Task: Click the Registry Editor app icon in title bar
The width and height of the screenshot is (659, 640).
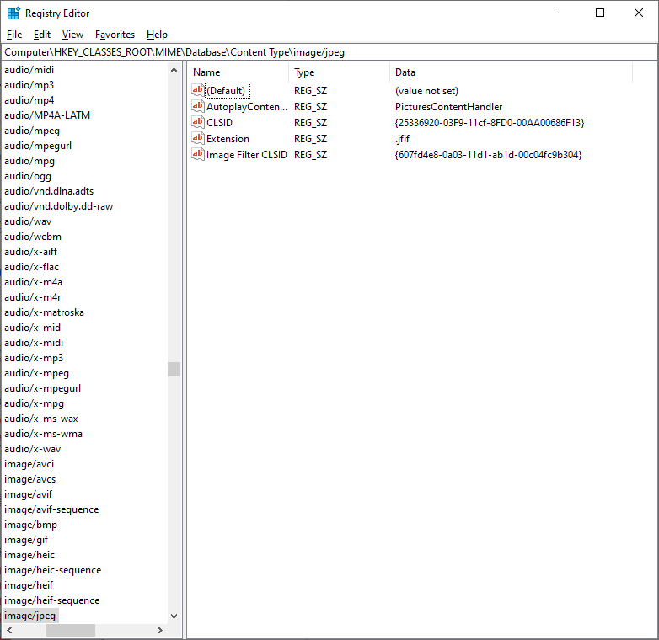Action: tap(13, 13)
